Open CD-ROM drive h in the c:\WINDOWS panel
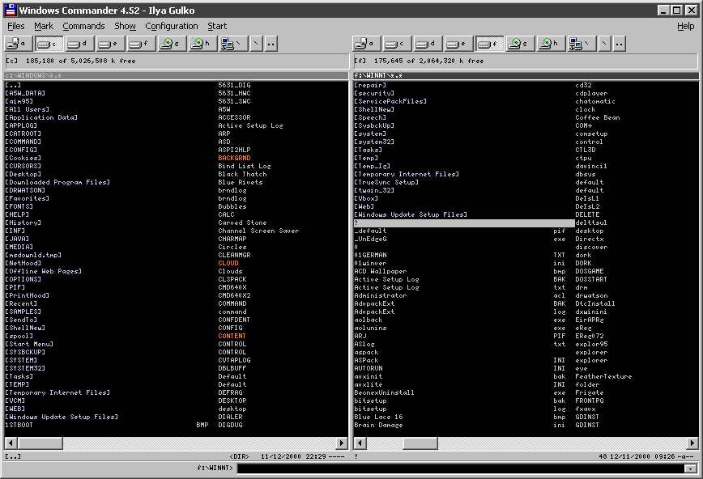The image size is (703, 479). pyautogui.click(x=202, y=44)
